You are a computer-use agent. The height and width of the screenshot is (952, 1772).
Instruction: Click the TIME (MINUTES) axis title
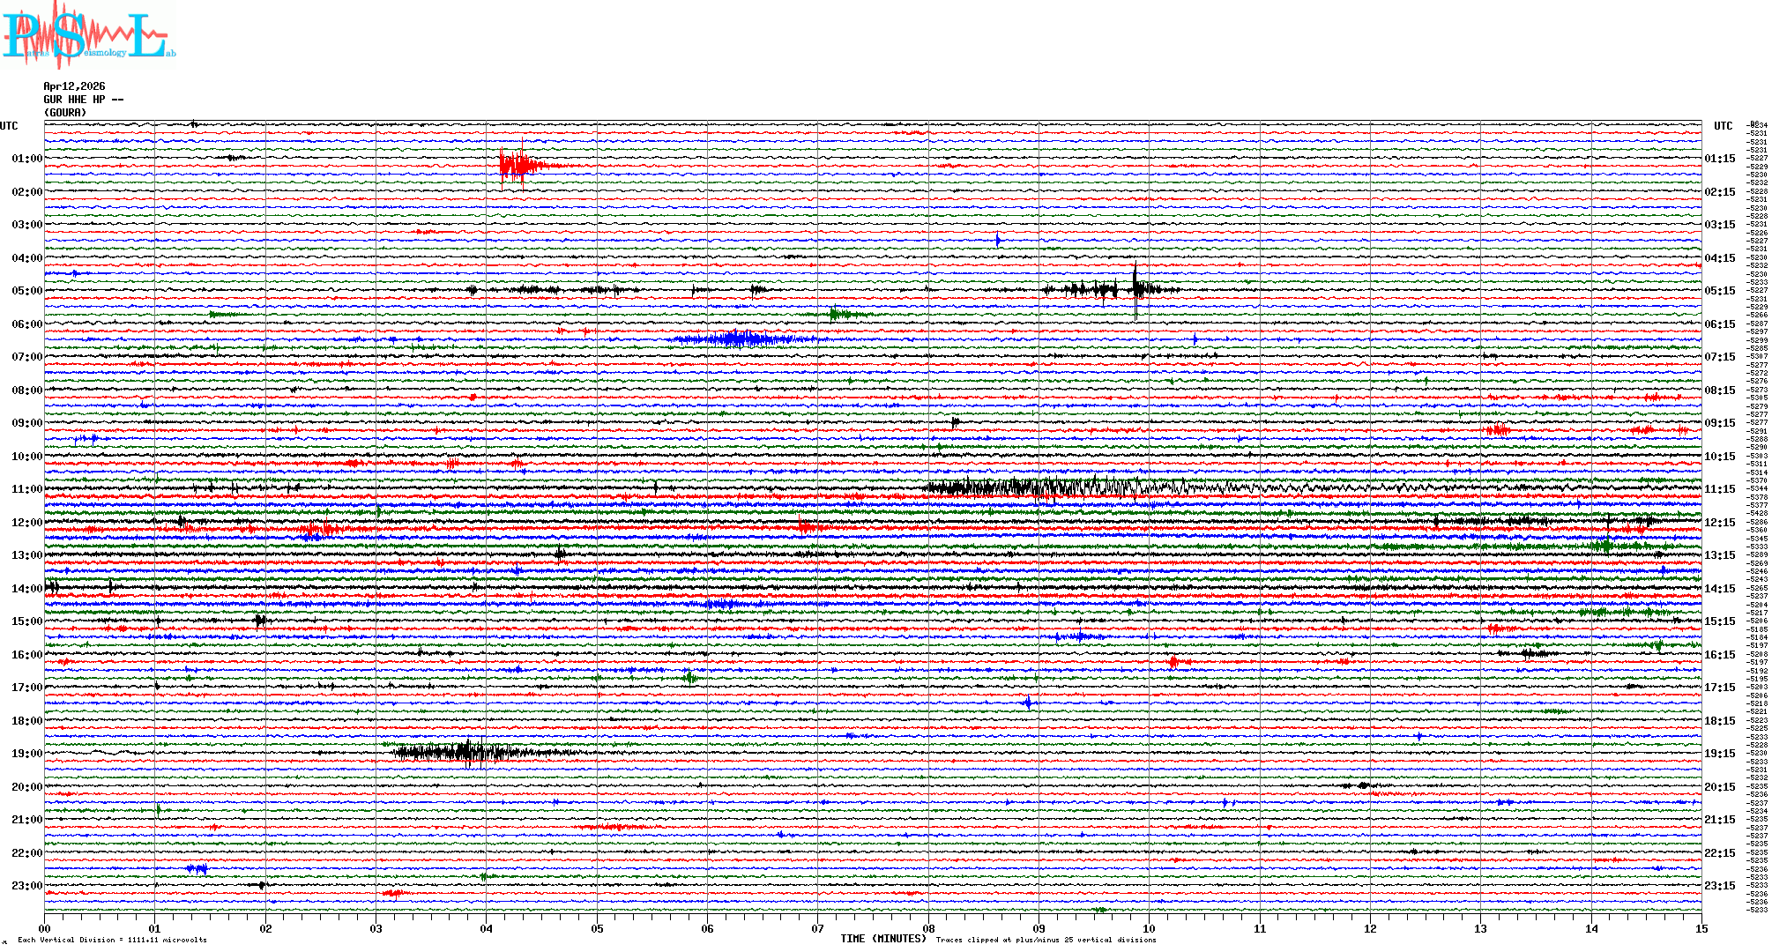click(882, 939)
